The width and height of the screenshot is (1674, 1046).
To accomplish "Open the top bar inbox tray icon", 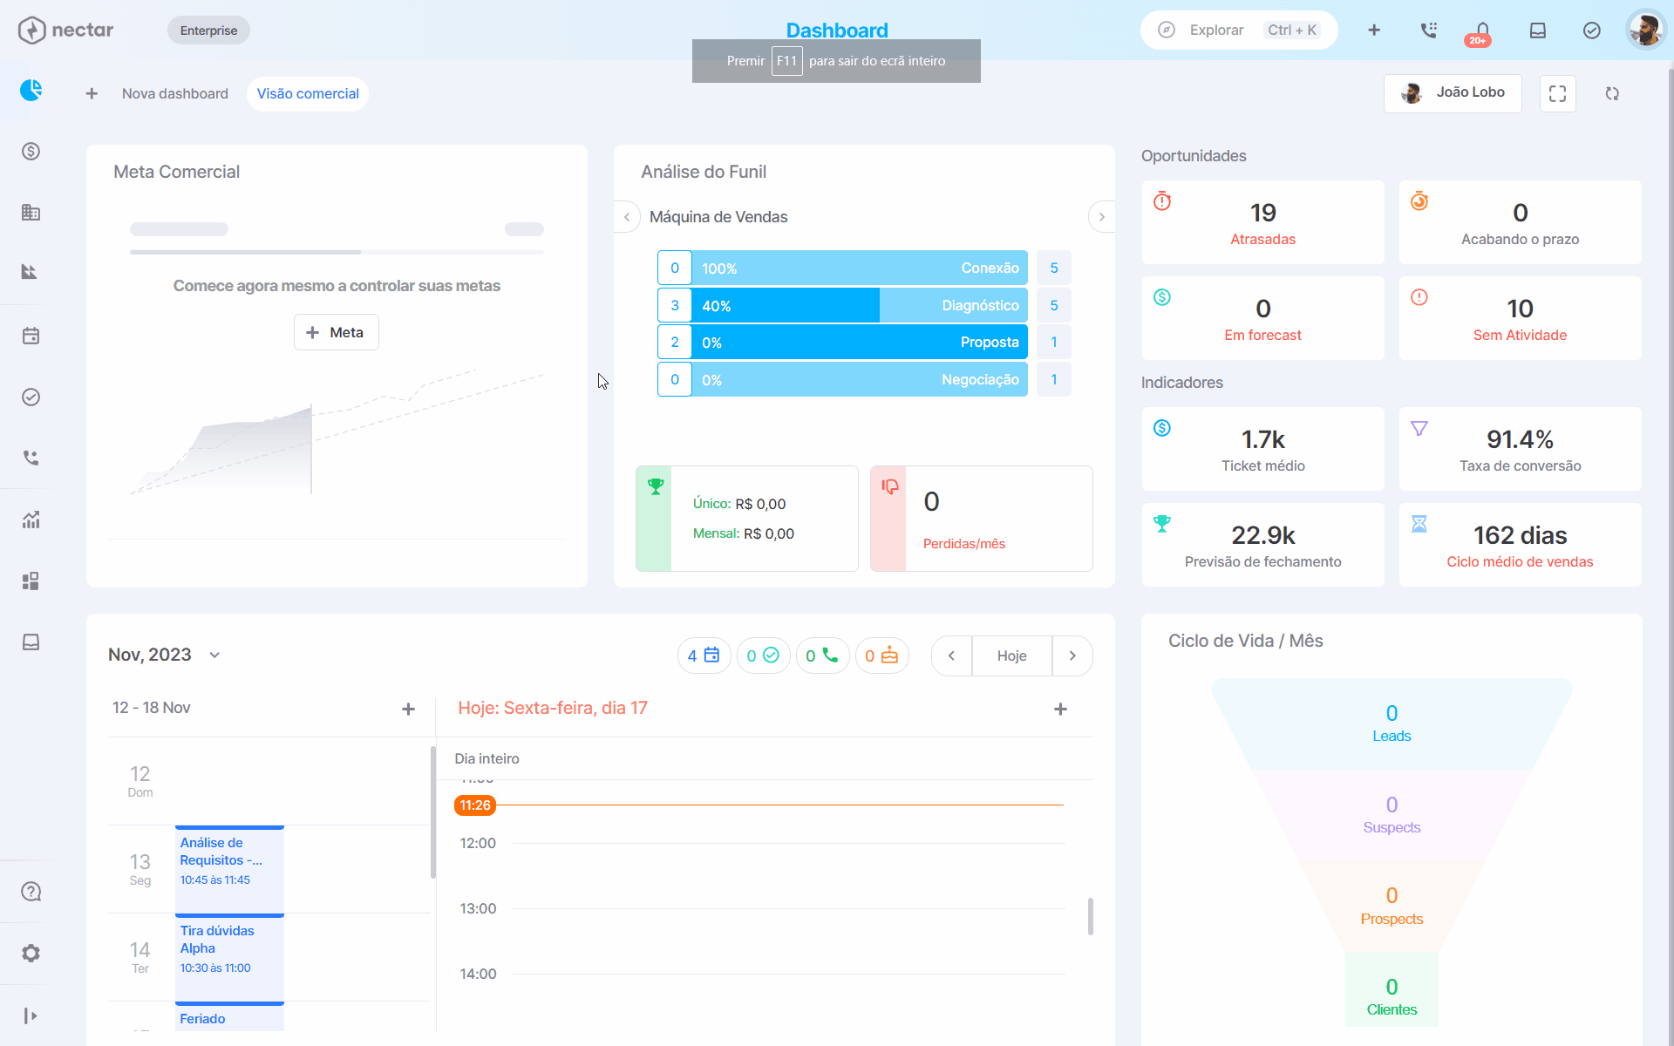I will [x=1538, y=31].
